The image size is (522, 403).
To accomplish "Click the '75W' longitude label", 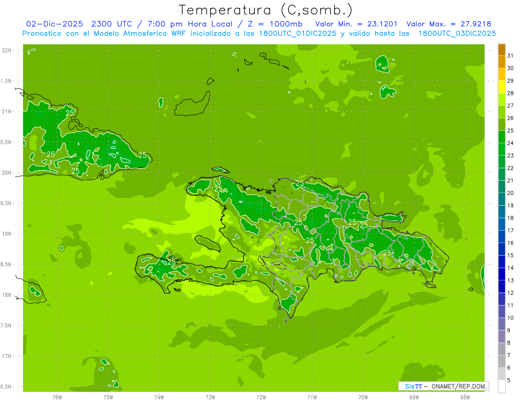I will pyautogui.click(x=108, y=397).
